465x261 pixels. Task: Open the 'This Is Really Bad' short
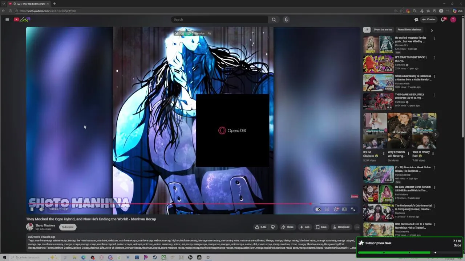(x=424, y=130)
